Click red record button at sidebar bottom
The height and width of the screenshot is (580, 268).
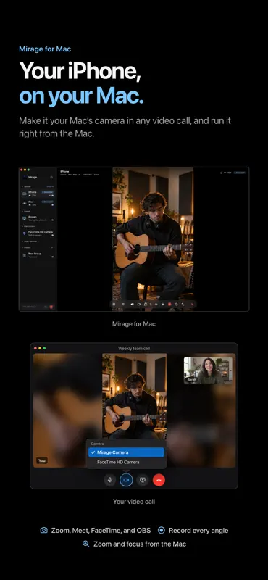(51, 307)
